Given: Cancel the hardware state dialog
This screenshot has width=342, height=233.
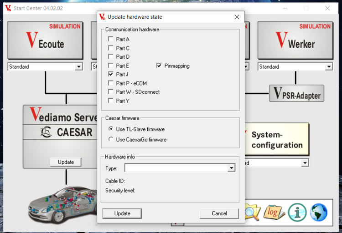Looking at the screenshot, I should [x=219, y=213].
